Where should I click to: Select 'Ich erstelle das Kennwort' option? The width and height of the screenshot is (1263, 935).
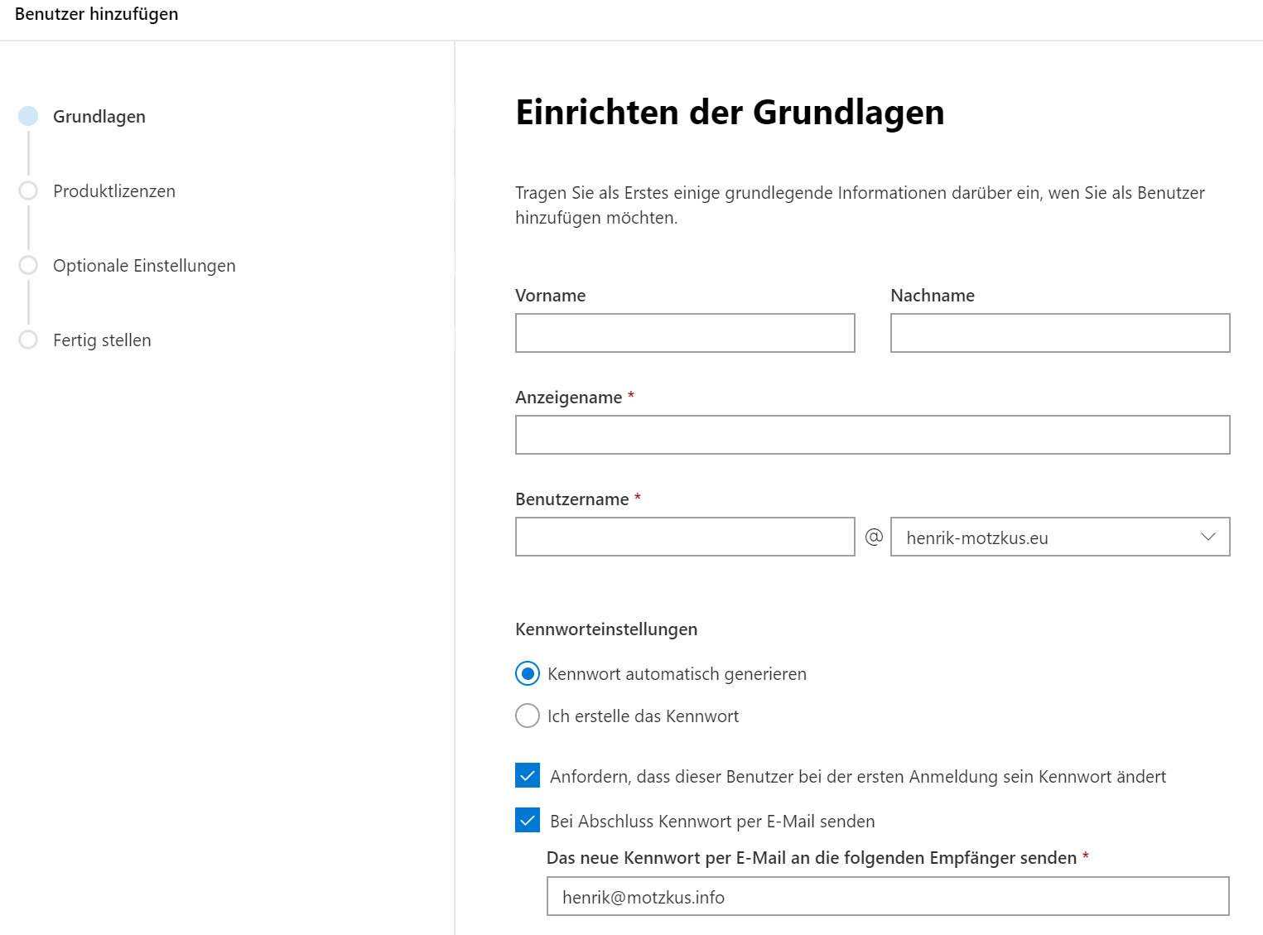click(x=528, y=716)
